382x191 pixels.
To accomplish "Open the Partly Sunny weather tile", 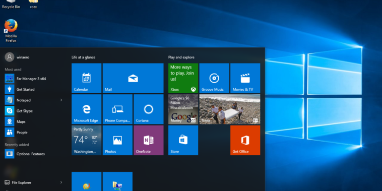I will [x=87, y=140].
